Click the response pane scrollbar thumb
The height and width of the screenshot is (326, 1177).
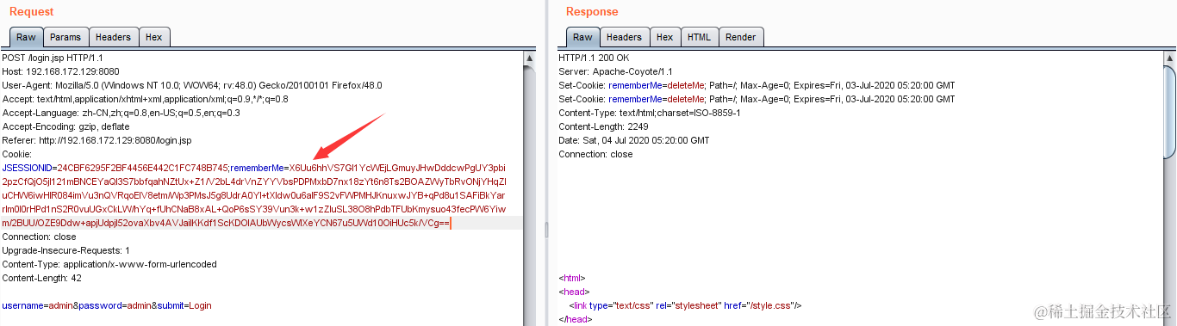1170,113
